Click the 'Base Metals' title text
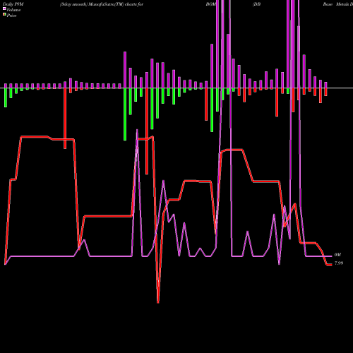This screenshot has width=353, height=353. [335, 4]
